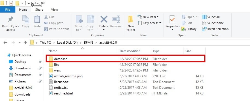The height and width of the screenshot is (101, 250).
Task: Click the Back navigation arrow
Action: click(5, 43)
